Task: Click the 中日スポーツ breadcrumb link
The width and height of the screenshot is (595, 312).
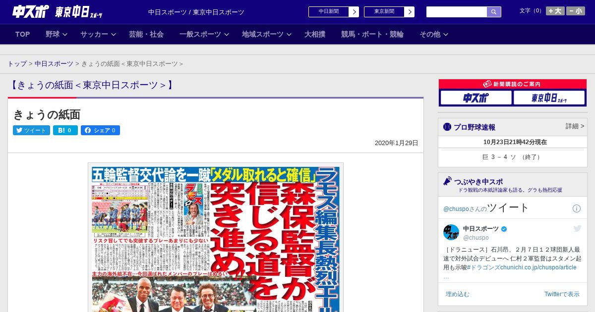Action: 54,64
